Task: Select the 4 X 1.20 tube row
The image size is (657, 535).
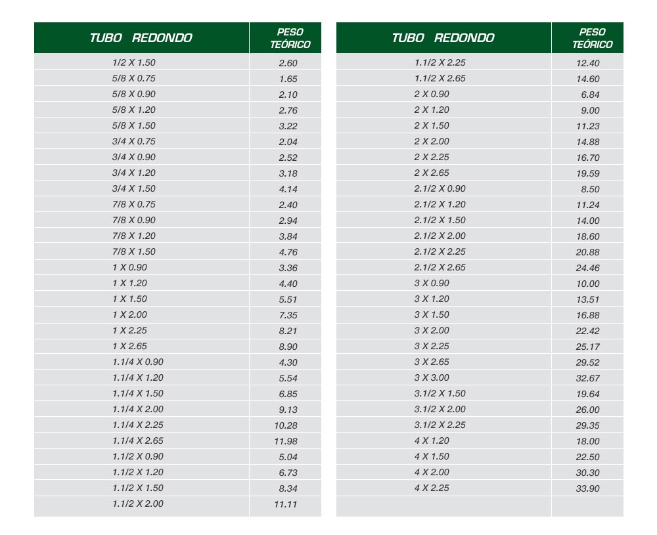Action: click(x=432, y=440)
